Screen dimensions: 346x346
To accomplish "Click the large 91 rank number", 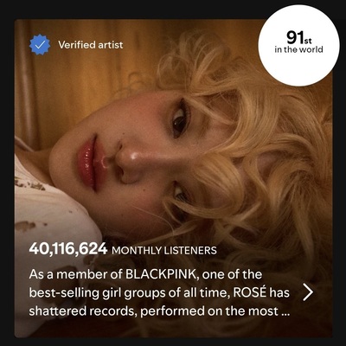I will pyautogui.click(x=294, y=37).
